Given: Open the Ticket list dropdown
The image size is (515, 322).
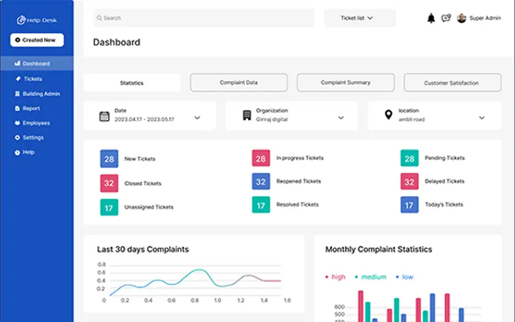Looking at the screenshot, I should [x=360, y=18].
